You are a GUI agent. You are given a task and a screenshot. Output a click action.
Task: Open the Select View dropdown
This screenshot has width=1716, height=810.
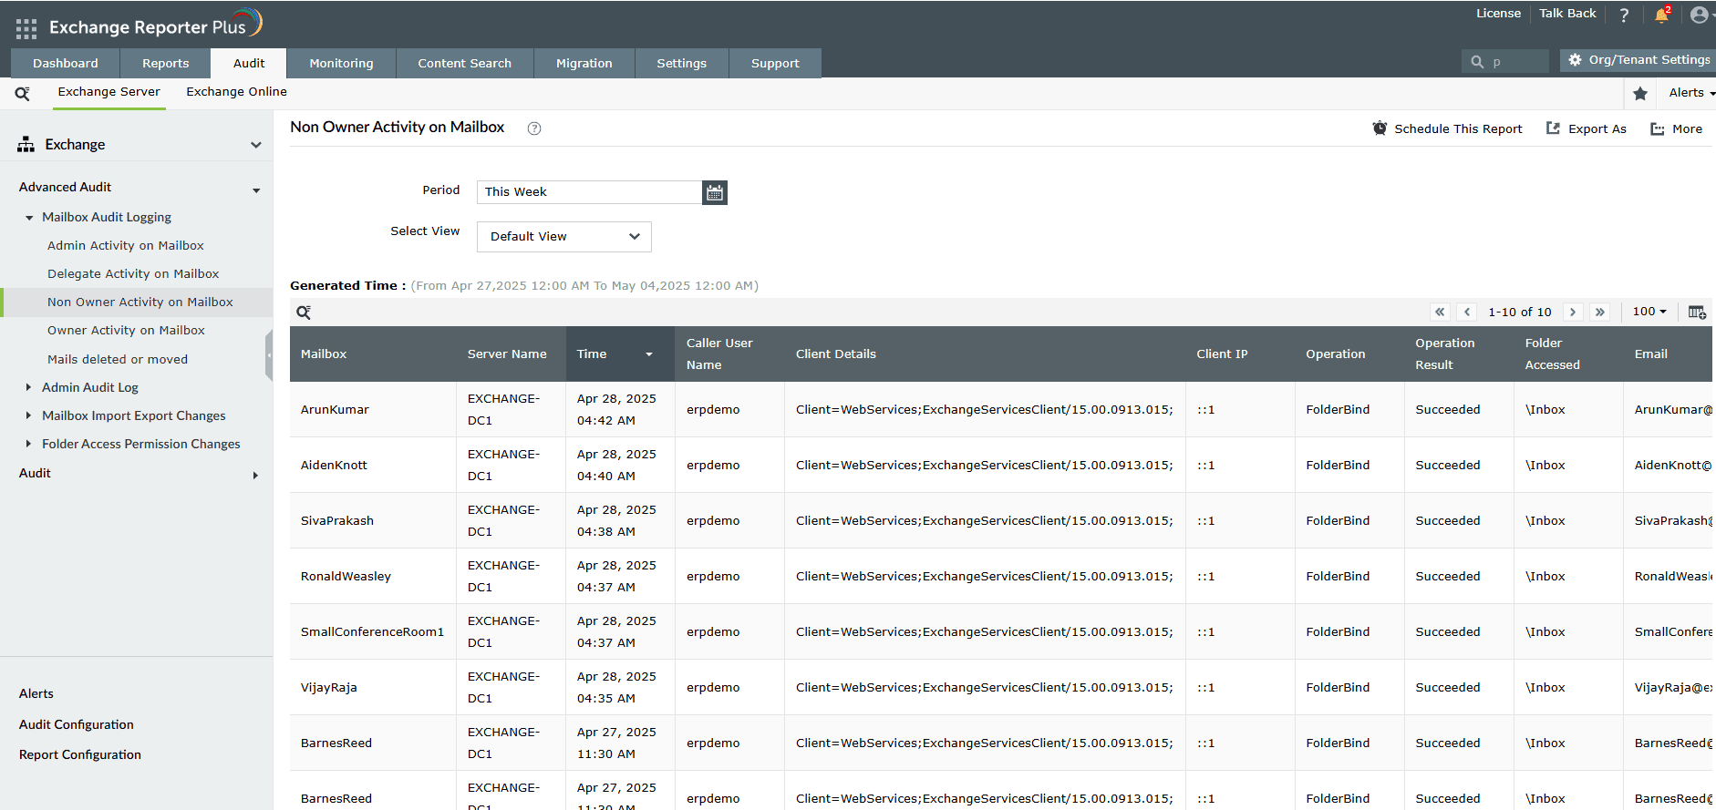[x=563, y=237]
